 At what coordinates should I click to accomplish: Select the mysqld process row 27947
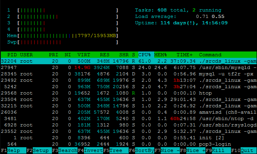click(x=129, y=67)
